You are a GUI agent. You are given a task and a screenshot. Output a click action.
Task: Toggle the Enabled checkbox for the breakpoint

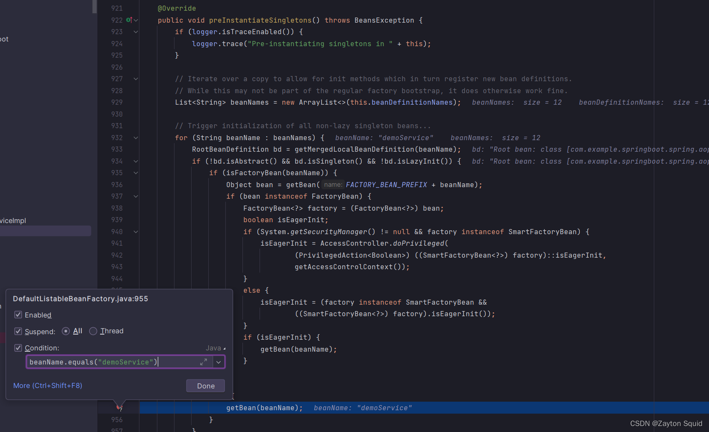pos(18,315)
